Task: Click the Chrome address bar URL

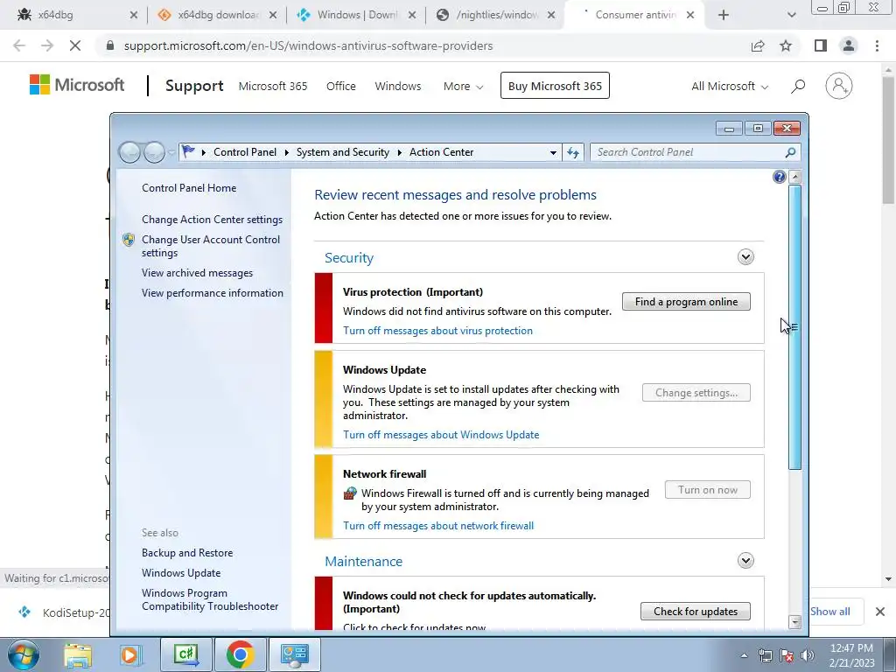Action: 308,45
